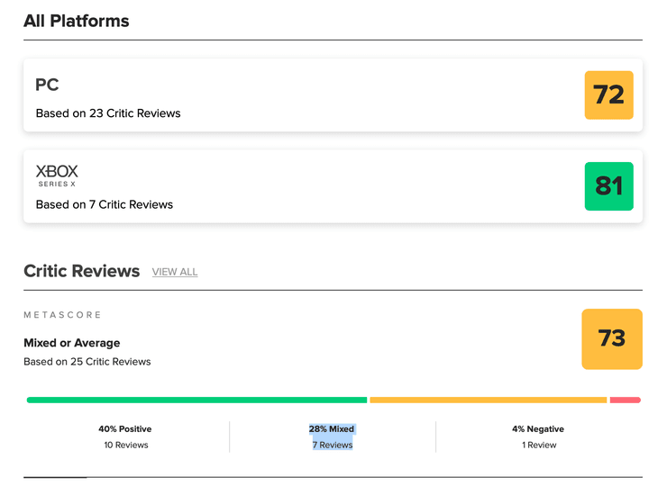Open the 1 Review negative link

(x=541, y=445)
